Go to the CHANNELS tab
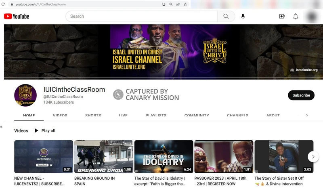Screen dimensions: 323x189 click(x=238, y=115)
